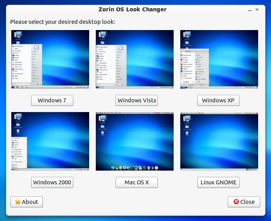Pick the Windows 2000 look button

[x=52, y=182]
